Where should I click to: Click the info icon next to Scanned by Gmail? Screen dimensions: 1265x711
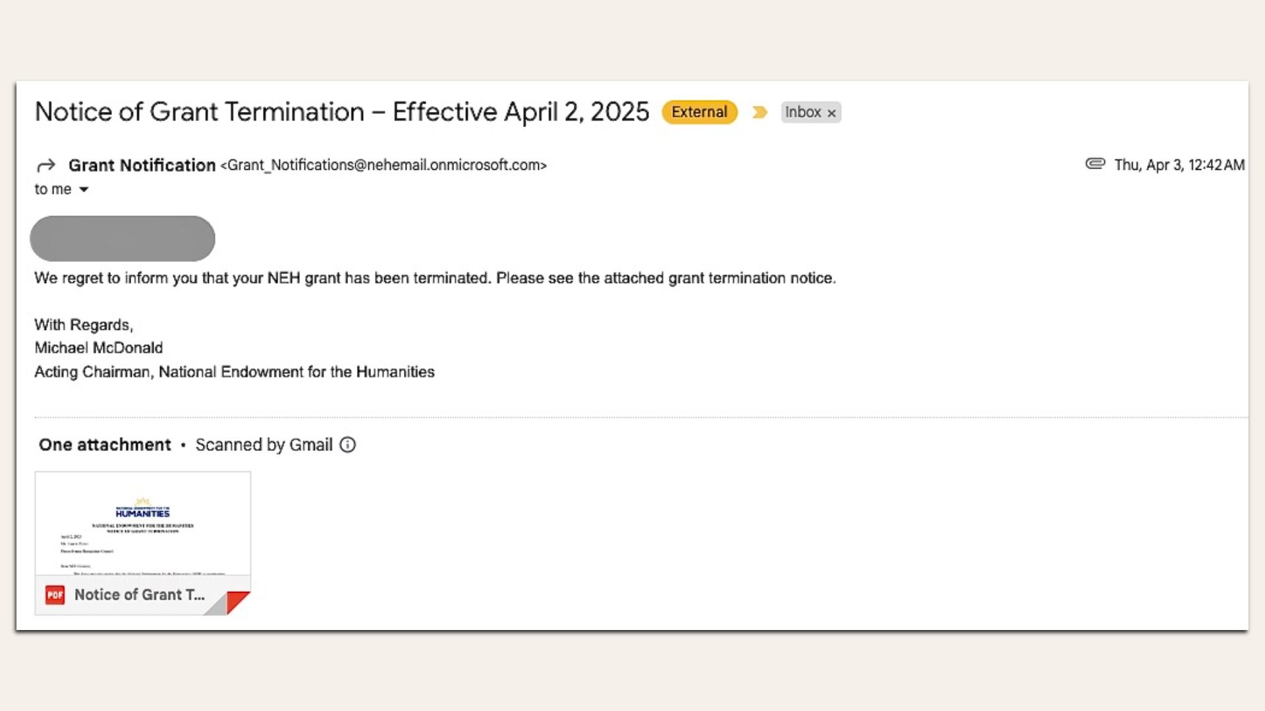coord(348,445)
